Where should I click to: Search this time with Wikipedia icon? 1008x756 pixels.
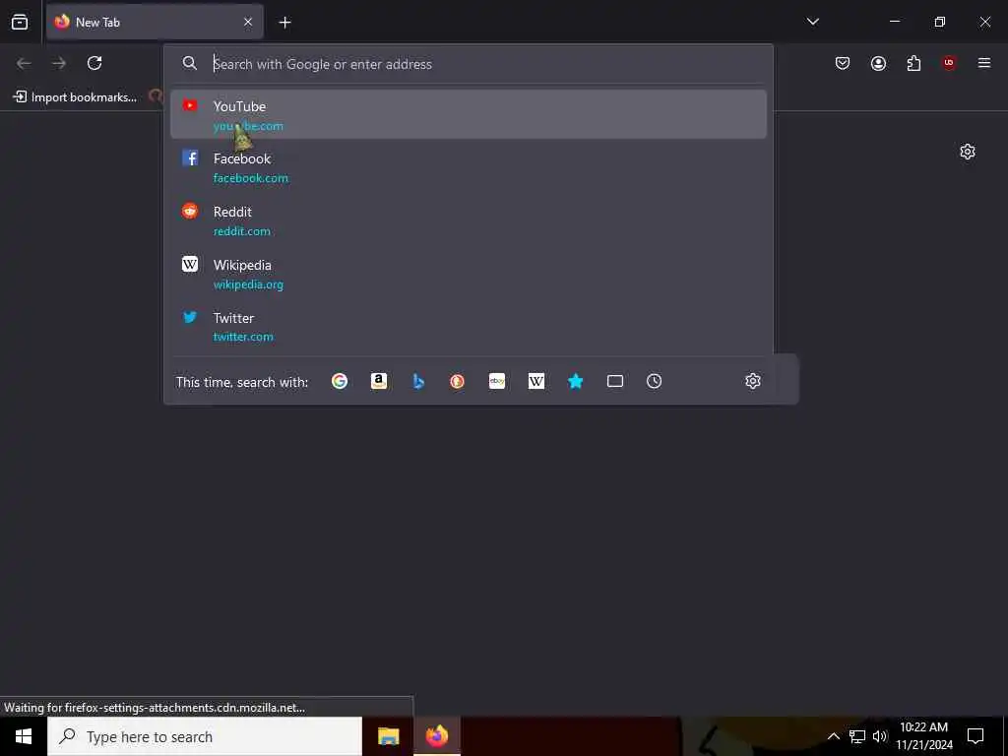coord(536,381)
